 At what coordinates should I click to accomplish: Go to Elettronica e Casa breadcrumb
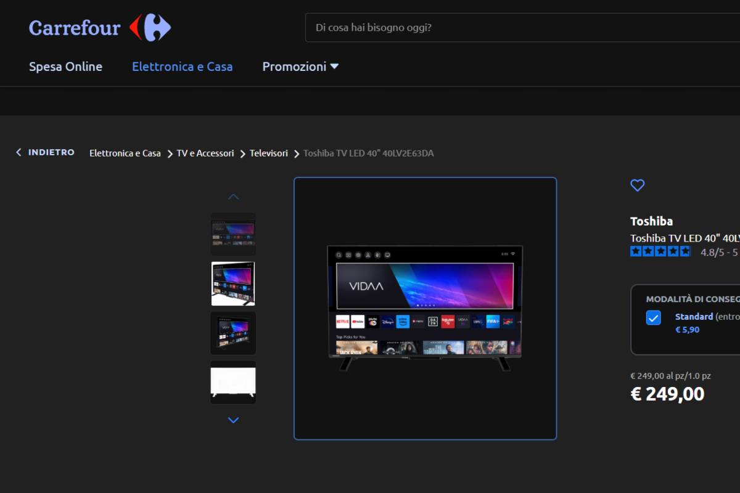[x=125, y=153]
